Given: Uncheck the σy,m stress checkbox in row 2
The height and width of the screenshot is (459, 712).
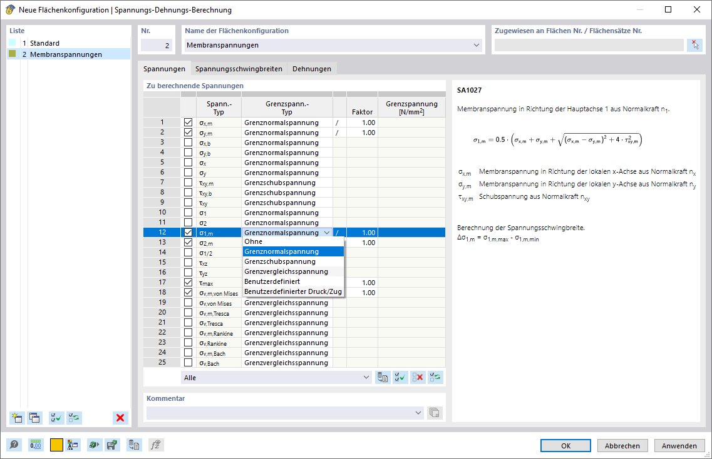Looking at the screenshot, I should [188, 133].
